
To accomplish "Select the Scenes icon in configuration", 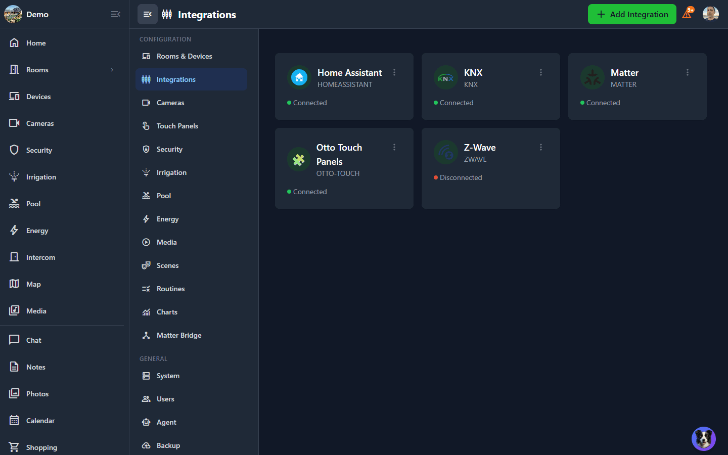I will click(146, 265).
